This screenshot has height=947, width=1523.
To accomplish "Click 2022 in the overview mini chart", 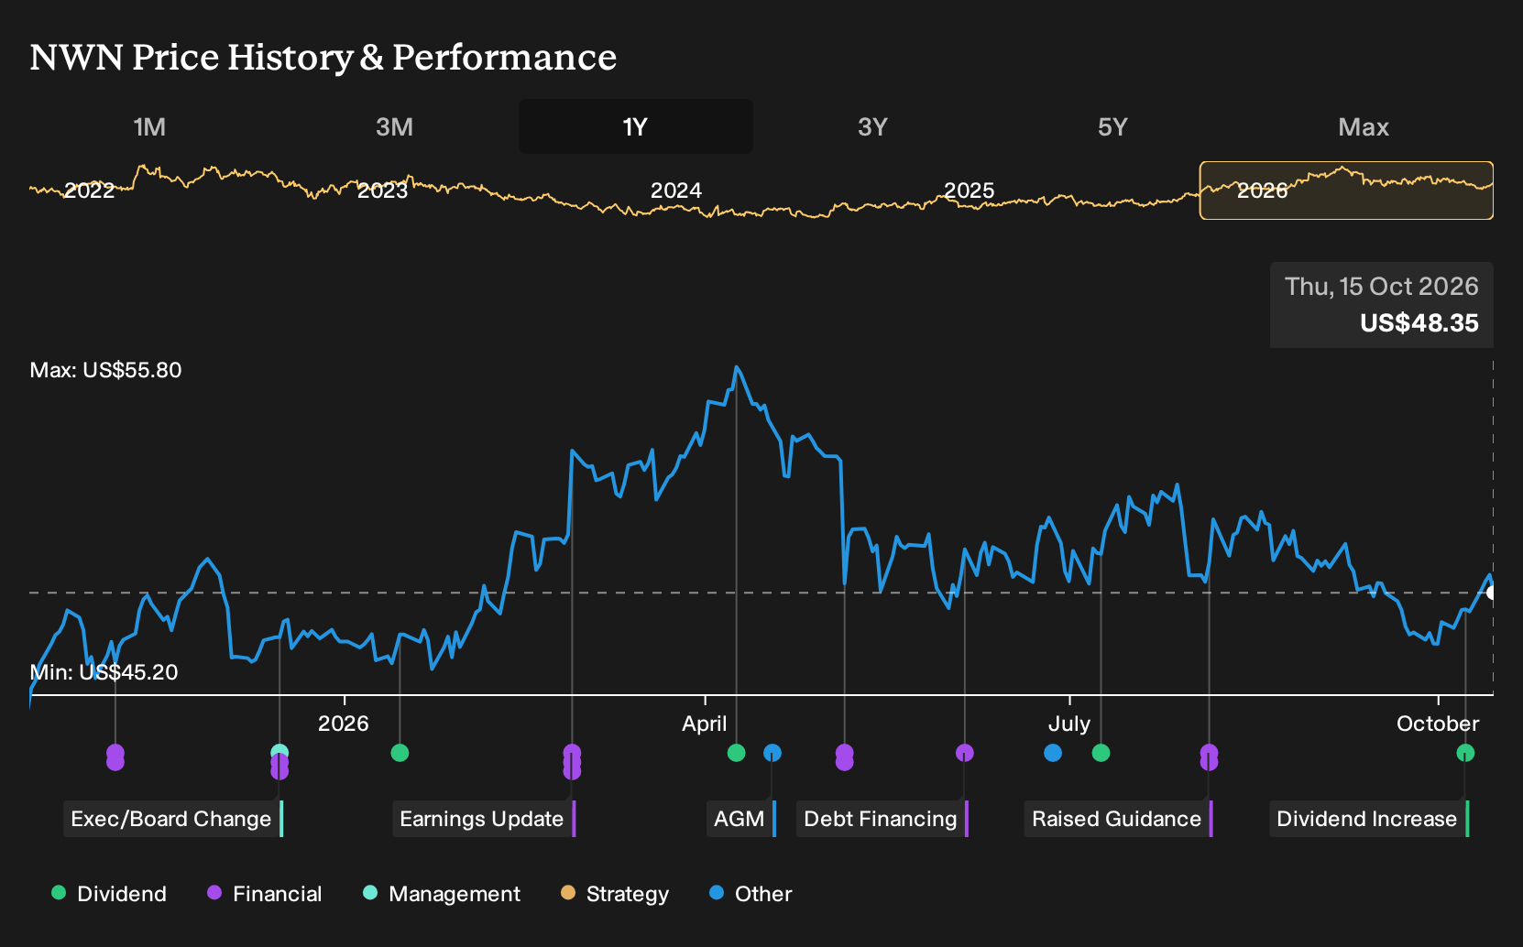I will click(90, 190).
